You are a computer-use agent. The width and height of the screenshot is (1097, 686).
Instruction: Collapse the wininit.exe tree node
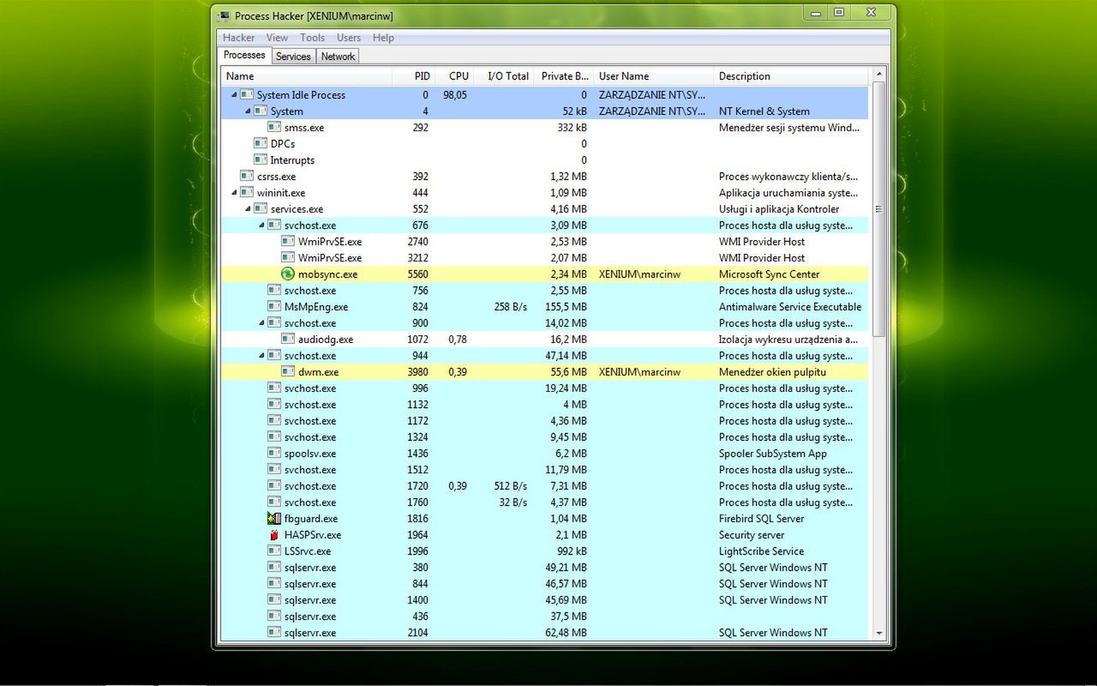tap(235, 193)
